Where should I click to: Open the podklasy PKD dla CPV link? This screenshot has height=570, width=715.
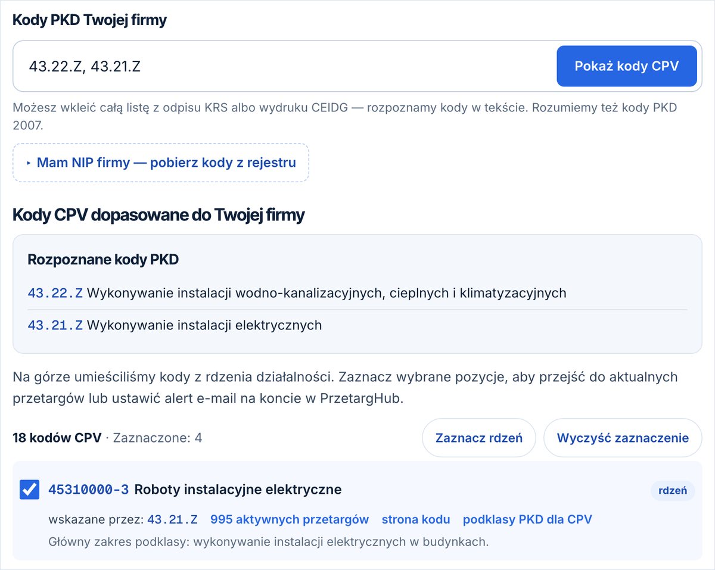(527, 519)
